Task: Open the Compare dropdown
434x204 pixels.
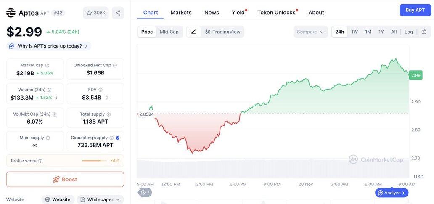Action: point(310,32)
